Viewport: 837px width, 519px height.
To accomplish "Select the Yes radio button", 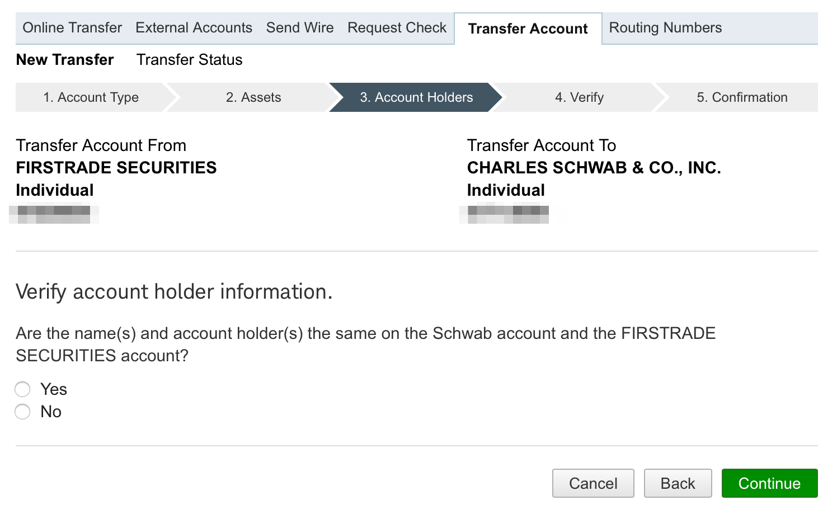I will [x=22, y=389].
